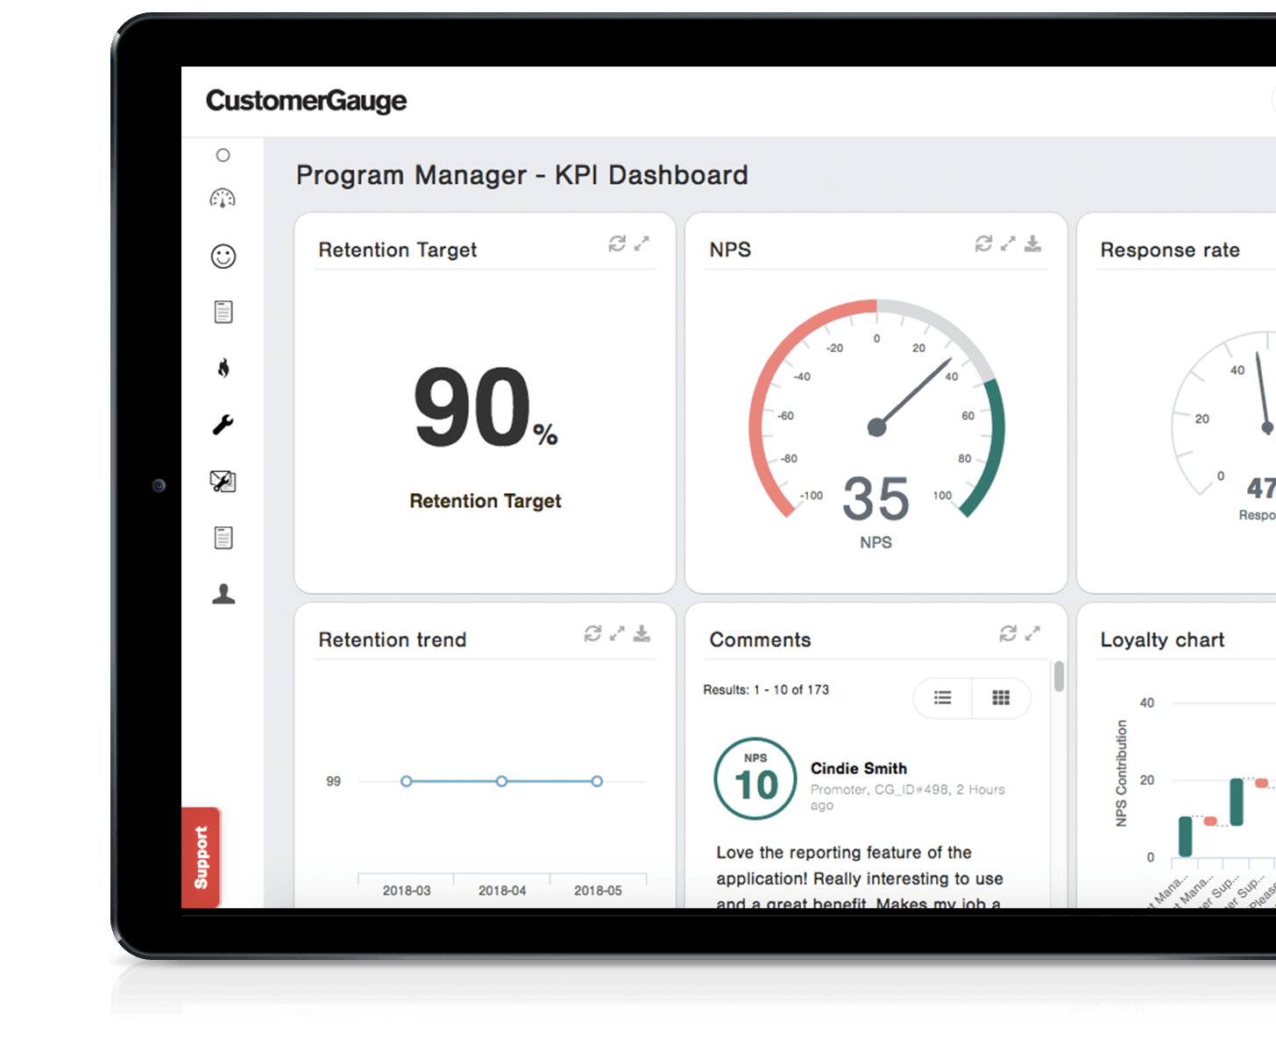Open the document report sidebar item

click(x=223, y=312)
